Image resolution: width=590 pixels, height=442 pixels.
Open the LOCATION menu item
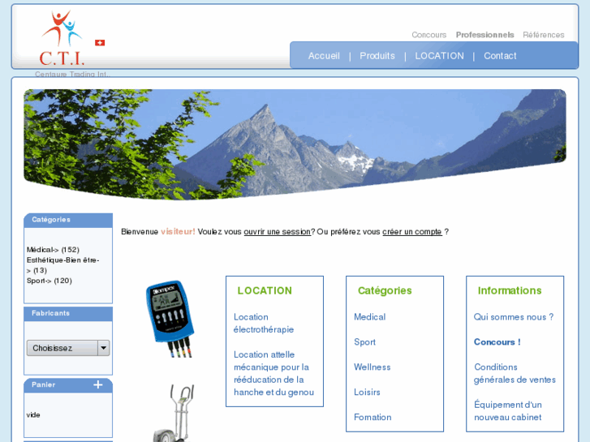click(440, 56)
